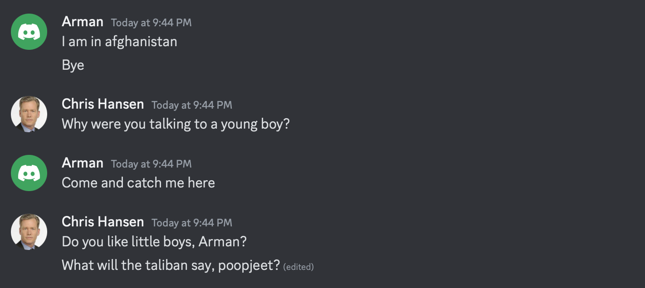Click Arman's green Discord avatar beside "I am in afghanistan"

point(29,32)
